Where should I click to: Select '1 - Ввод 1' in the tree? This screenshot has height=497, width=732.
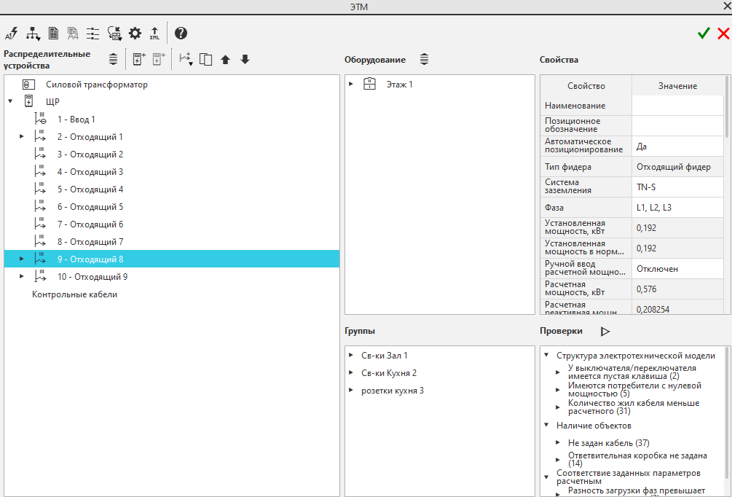76,120
